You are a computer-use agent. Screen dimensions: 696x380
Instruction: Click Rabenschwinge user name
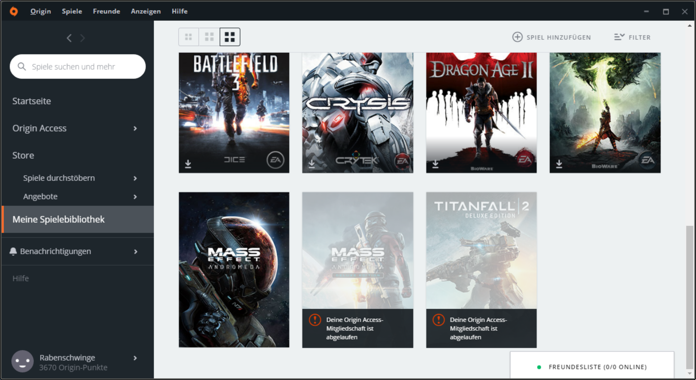click(67, 358)
